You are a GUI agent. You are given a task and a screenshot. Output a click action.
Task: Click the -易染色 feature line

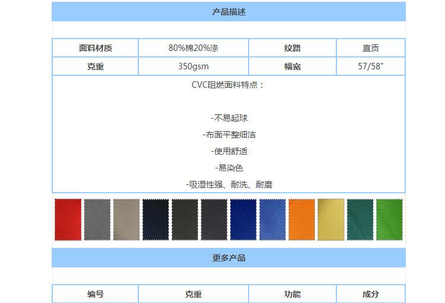(x=229, y=168)
